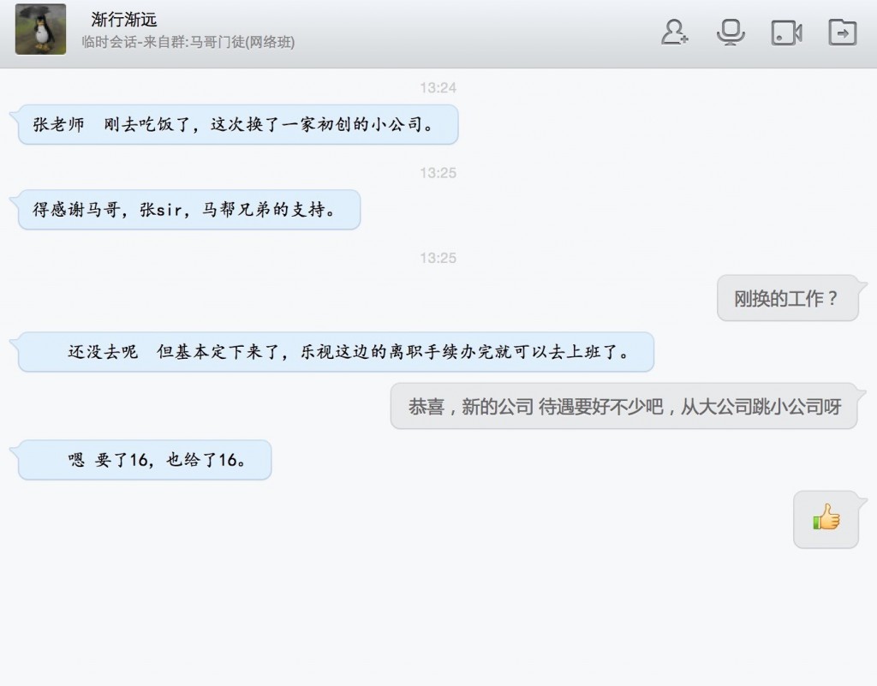This screenshot has width=877, height=686.
Task: Start a voice call with microphone icon
Action: pos(731,32)
